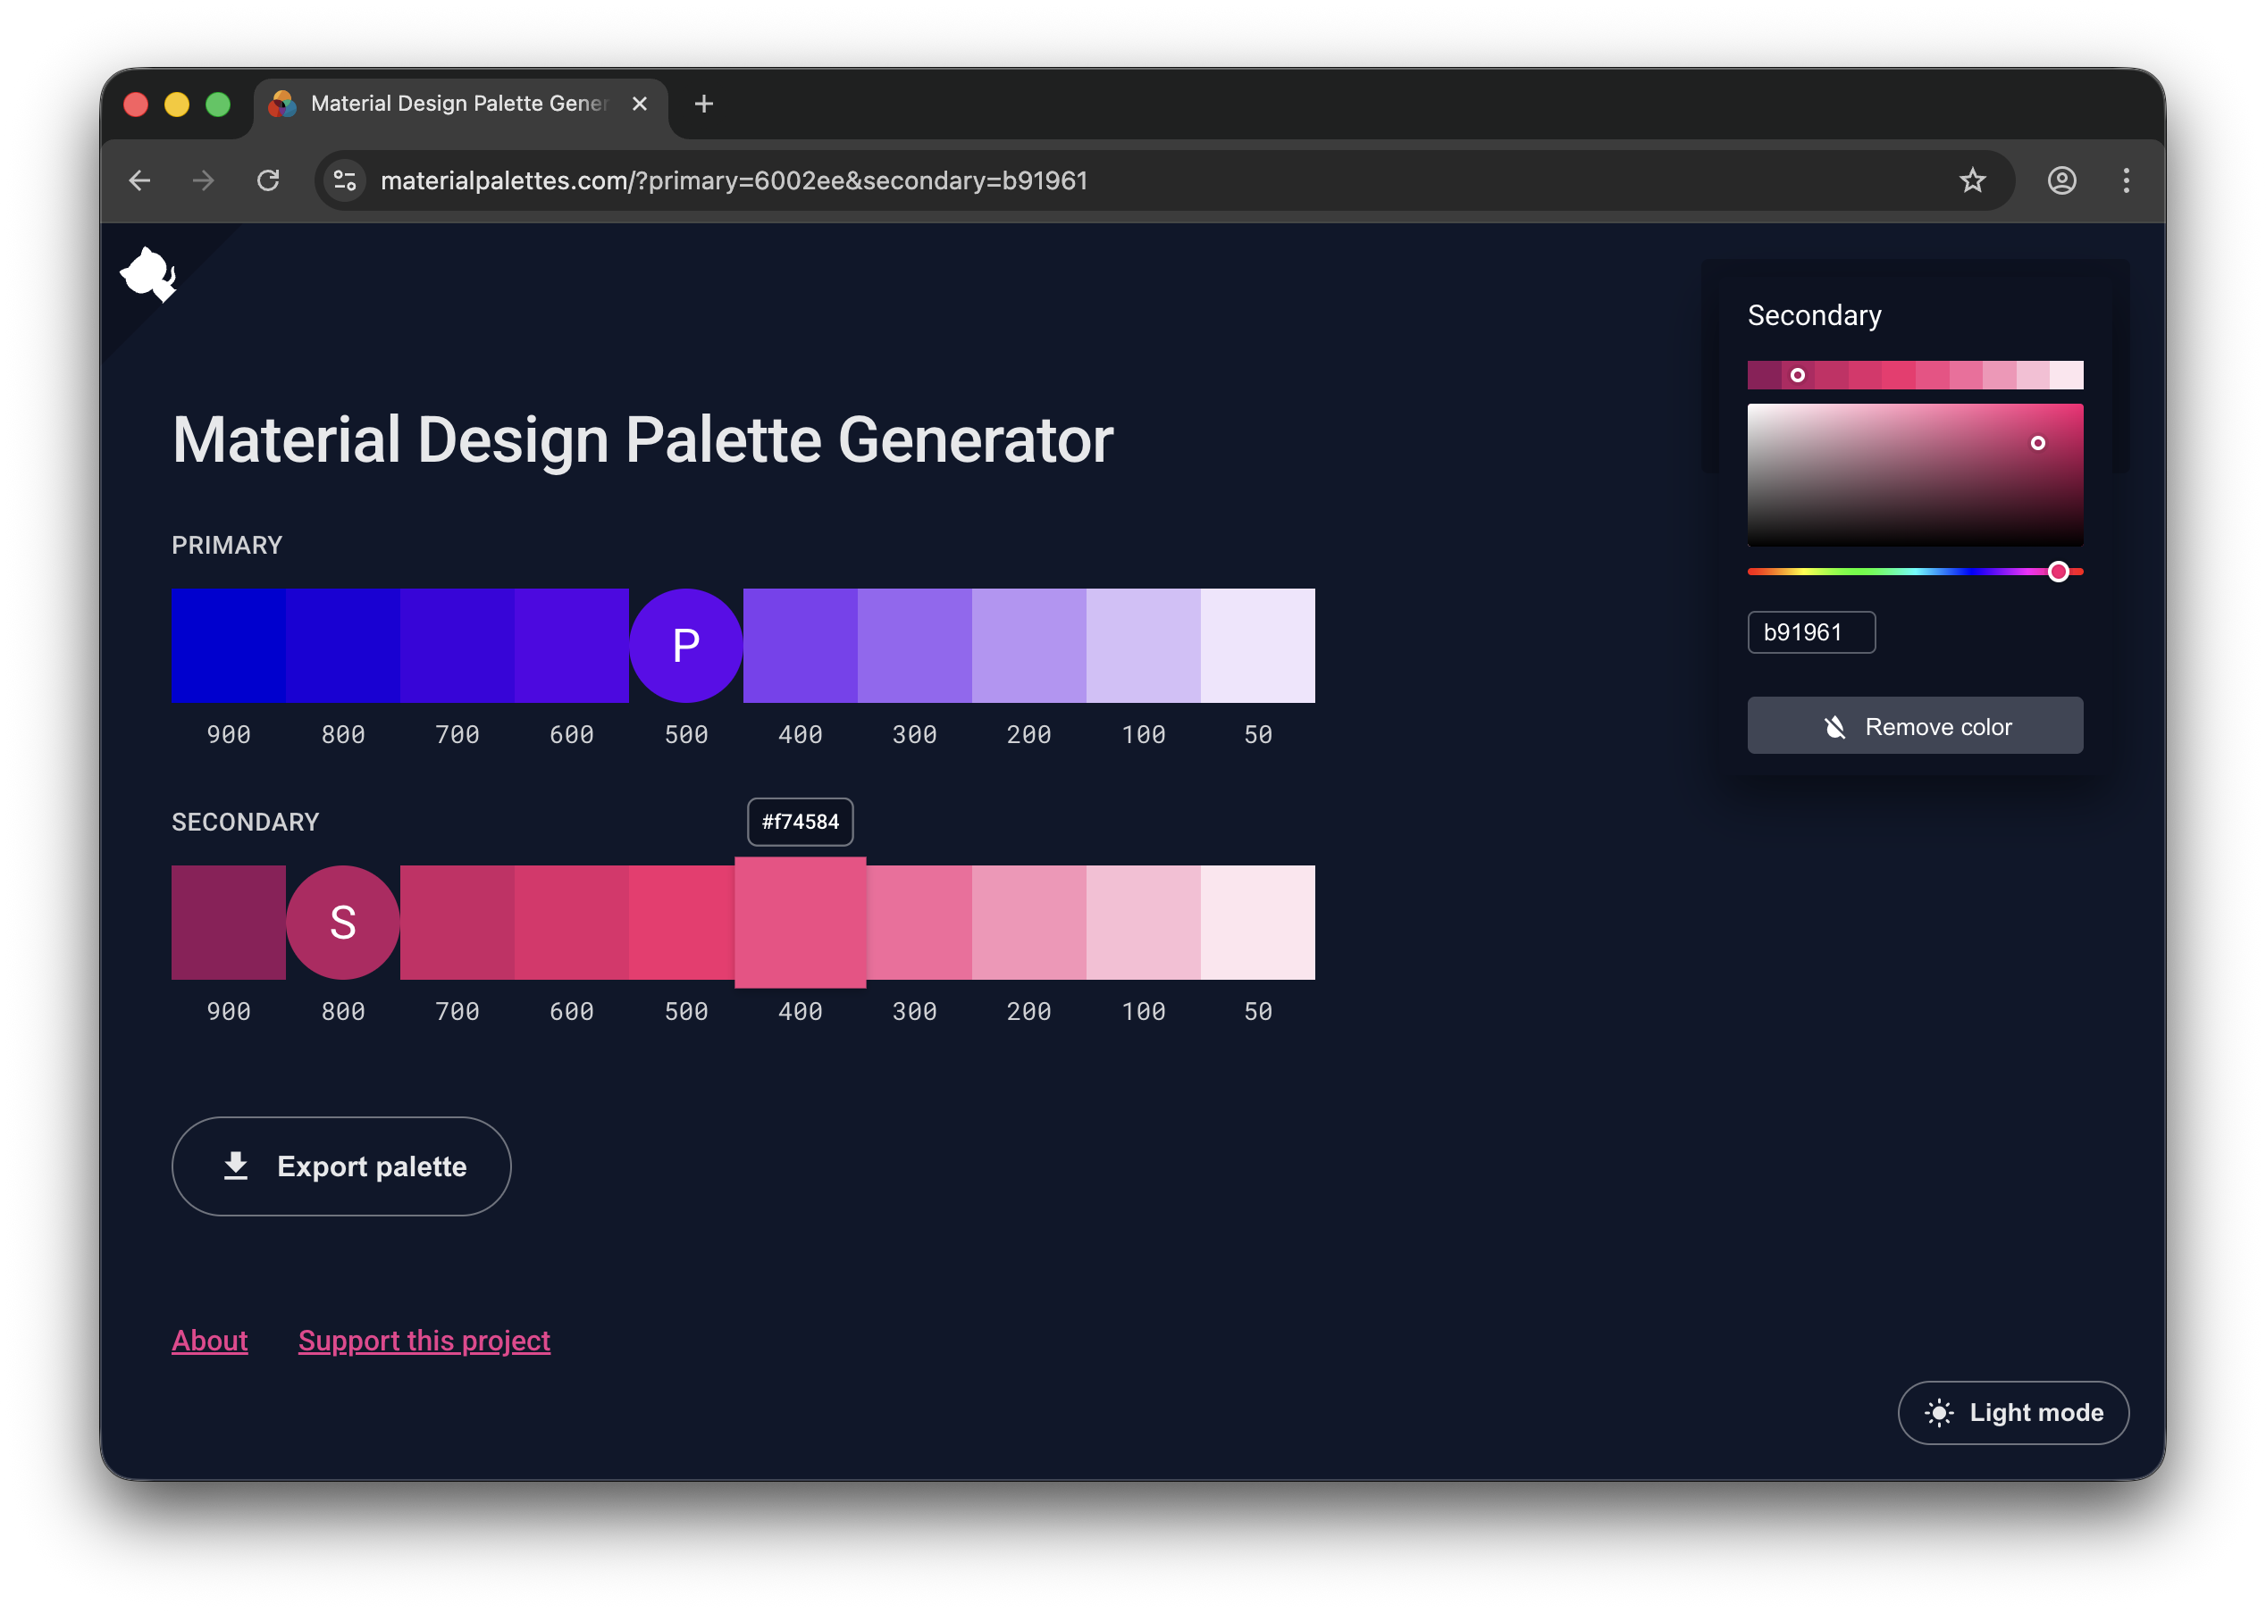Click the download icon on the Export palette button
Image resolution: width=2266 pixels, height=1613 pixels.
237,1166
